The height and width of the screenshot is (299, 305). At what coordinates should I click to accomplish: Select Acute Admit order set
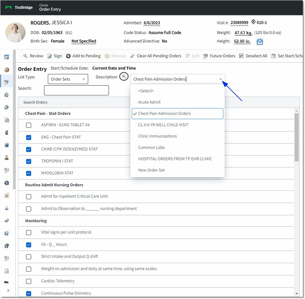coord(178,102)
